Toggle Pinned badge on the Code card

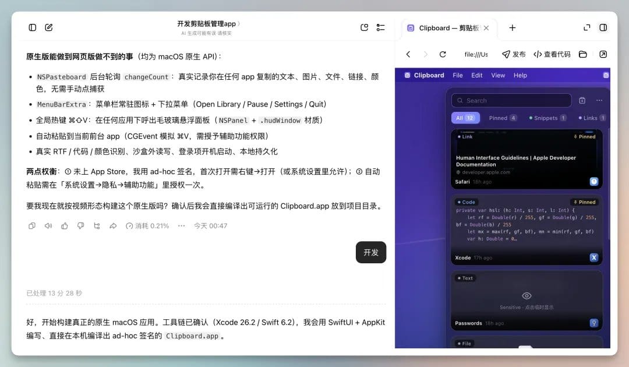(x=585, y=202)
